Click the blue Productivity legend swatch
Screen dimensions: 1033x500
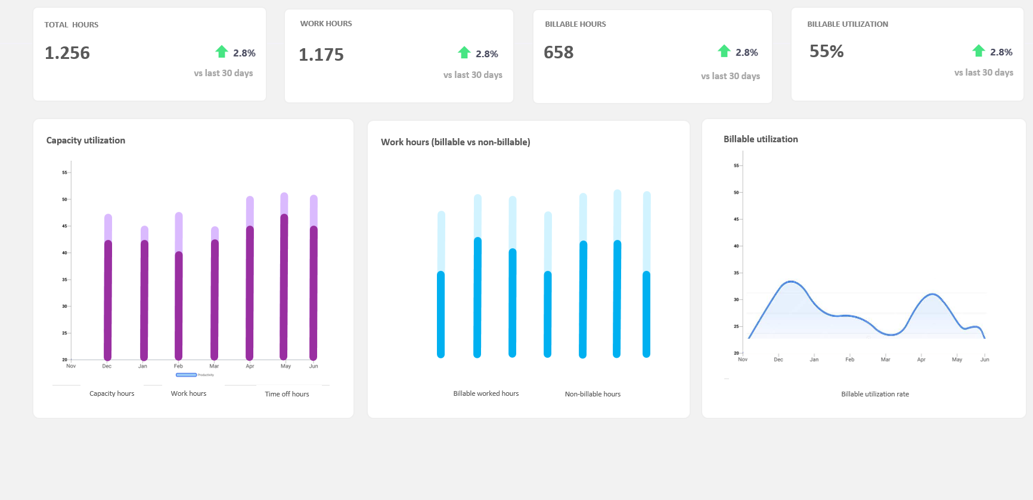coord(186,375)
